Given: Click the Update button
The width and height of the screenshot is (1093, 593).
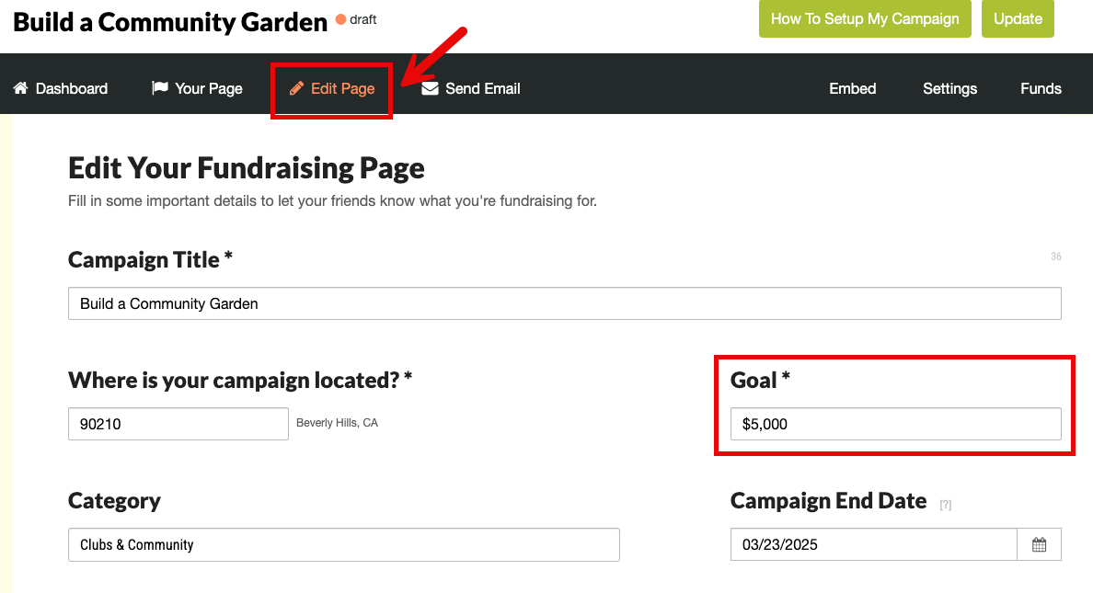Looking at the screenshot, I should [x=1018, y=18].
